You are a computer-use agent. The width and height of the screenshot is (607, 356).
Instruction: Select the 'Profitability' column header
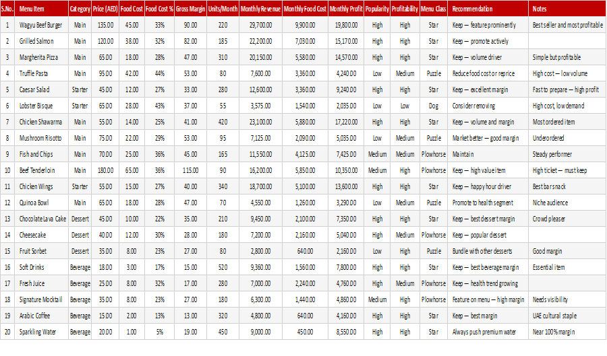pyautogui.click(x=405, y=9)
